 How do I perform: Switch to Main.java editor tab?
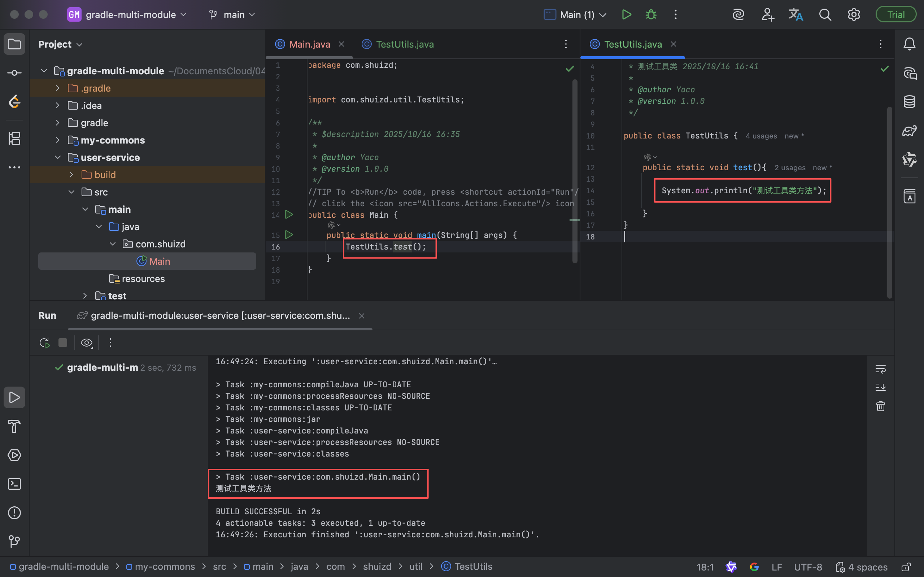[x=309, y=44]
